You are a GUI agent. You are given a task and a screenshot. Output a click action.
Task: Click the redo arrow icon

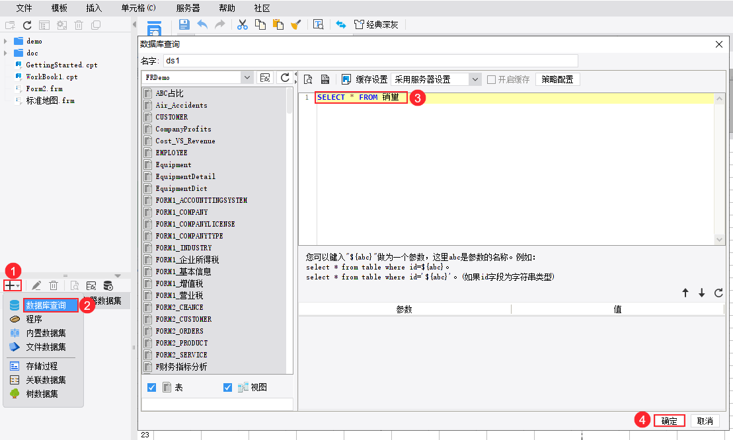pyautogui.click(x=219, y=24)
